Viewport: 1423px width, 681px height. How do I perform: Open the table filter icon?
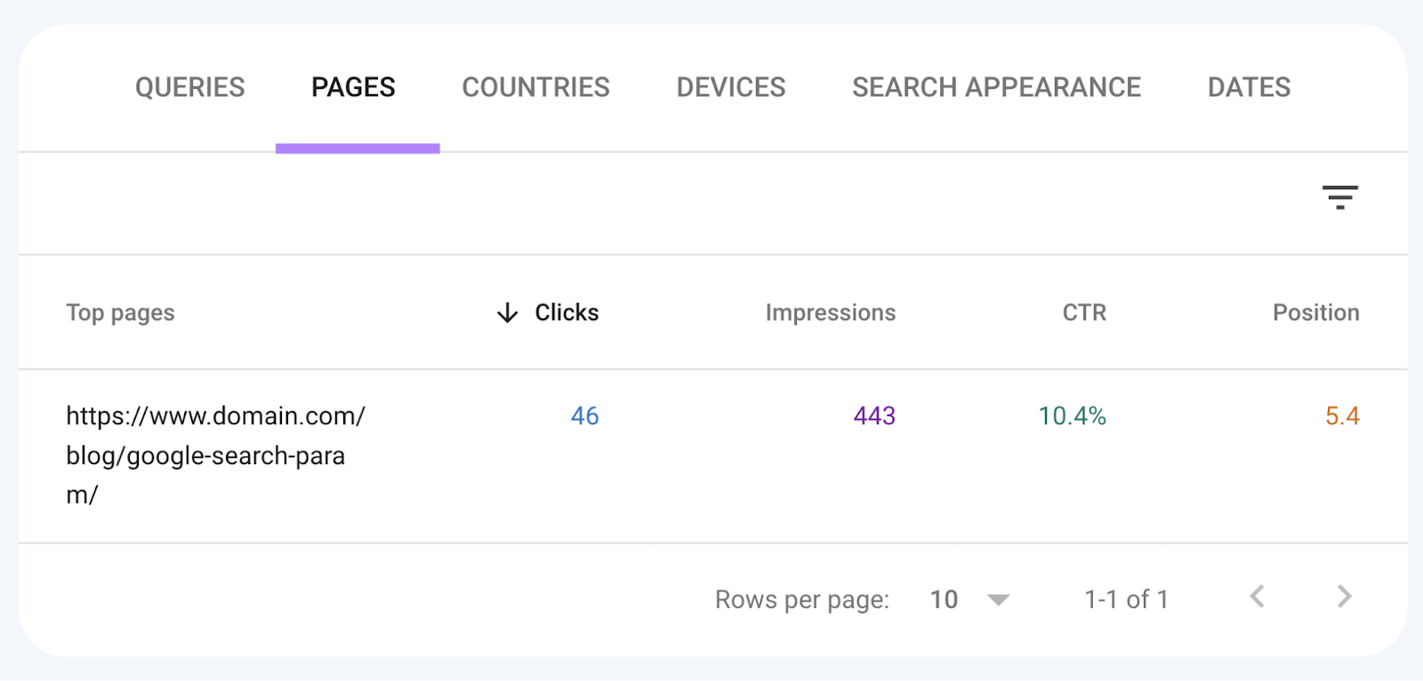coord(1339,197)
